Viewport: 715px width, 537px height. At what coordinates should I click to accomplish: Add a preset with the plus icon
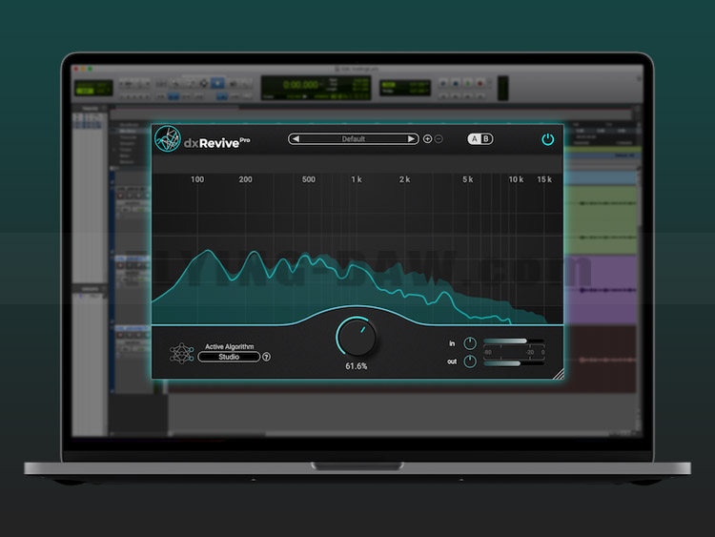tap(427, 138)
